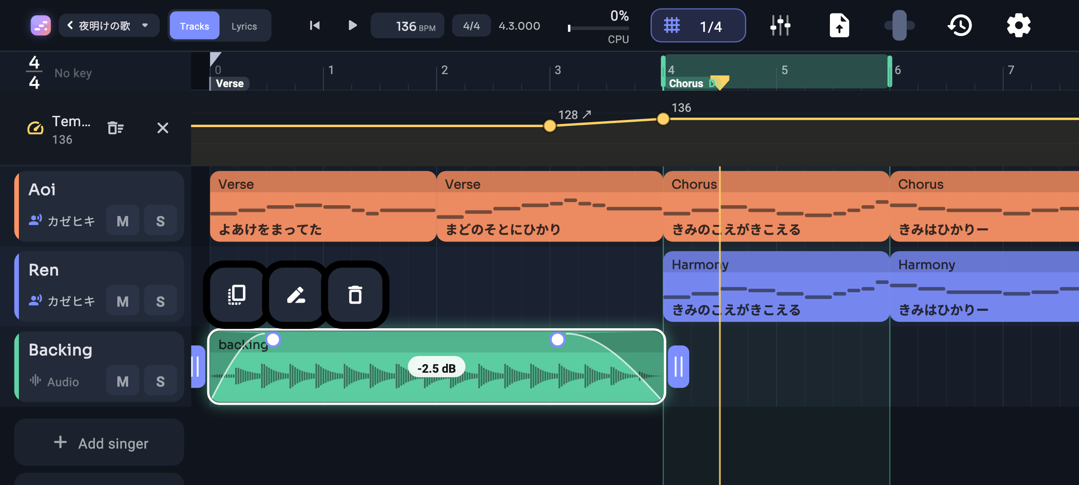
Task: Mute the Backing track
Action: click(122, 381)
